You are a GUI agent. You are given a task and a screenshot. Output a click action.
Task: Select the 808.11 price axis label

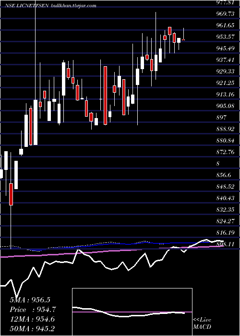point(226,244)
